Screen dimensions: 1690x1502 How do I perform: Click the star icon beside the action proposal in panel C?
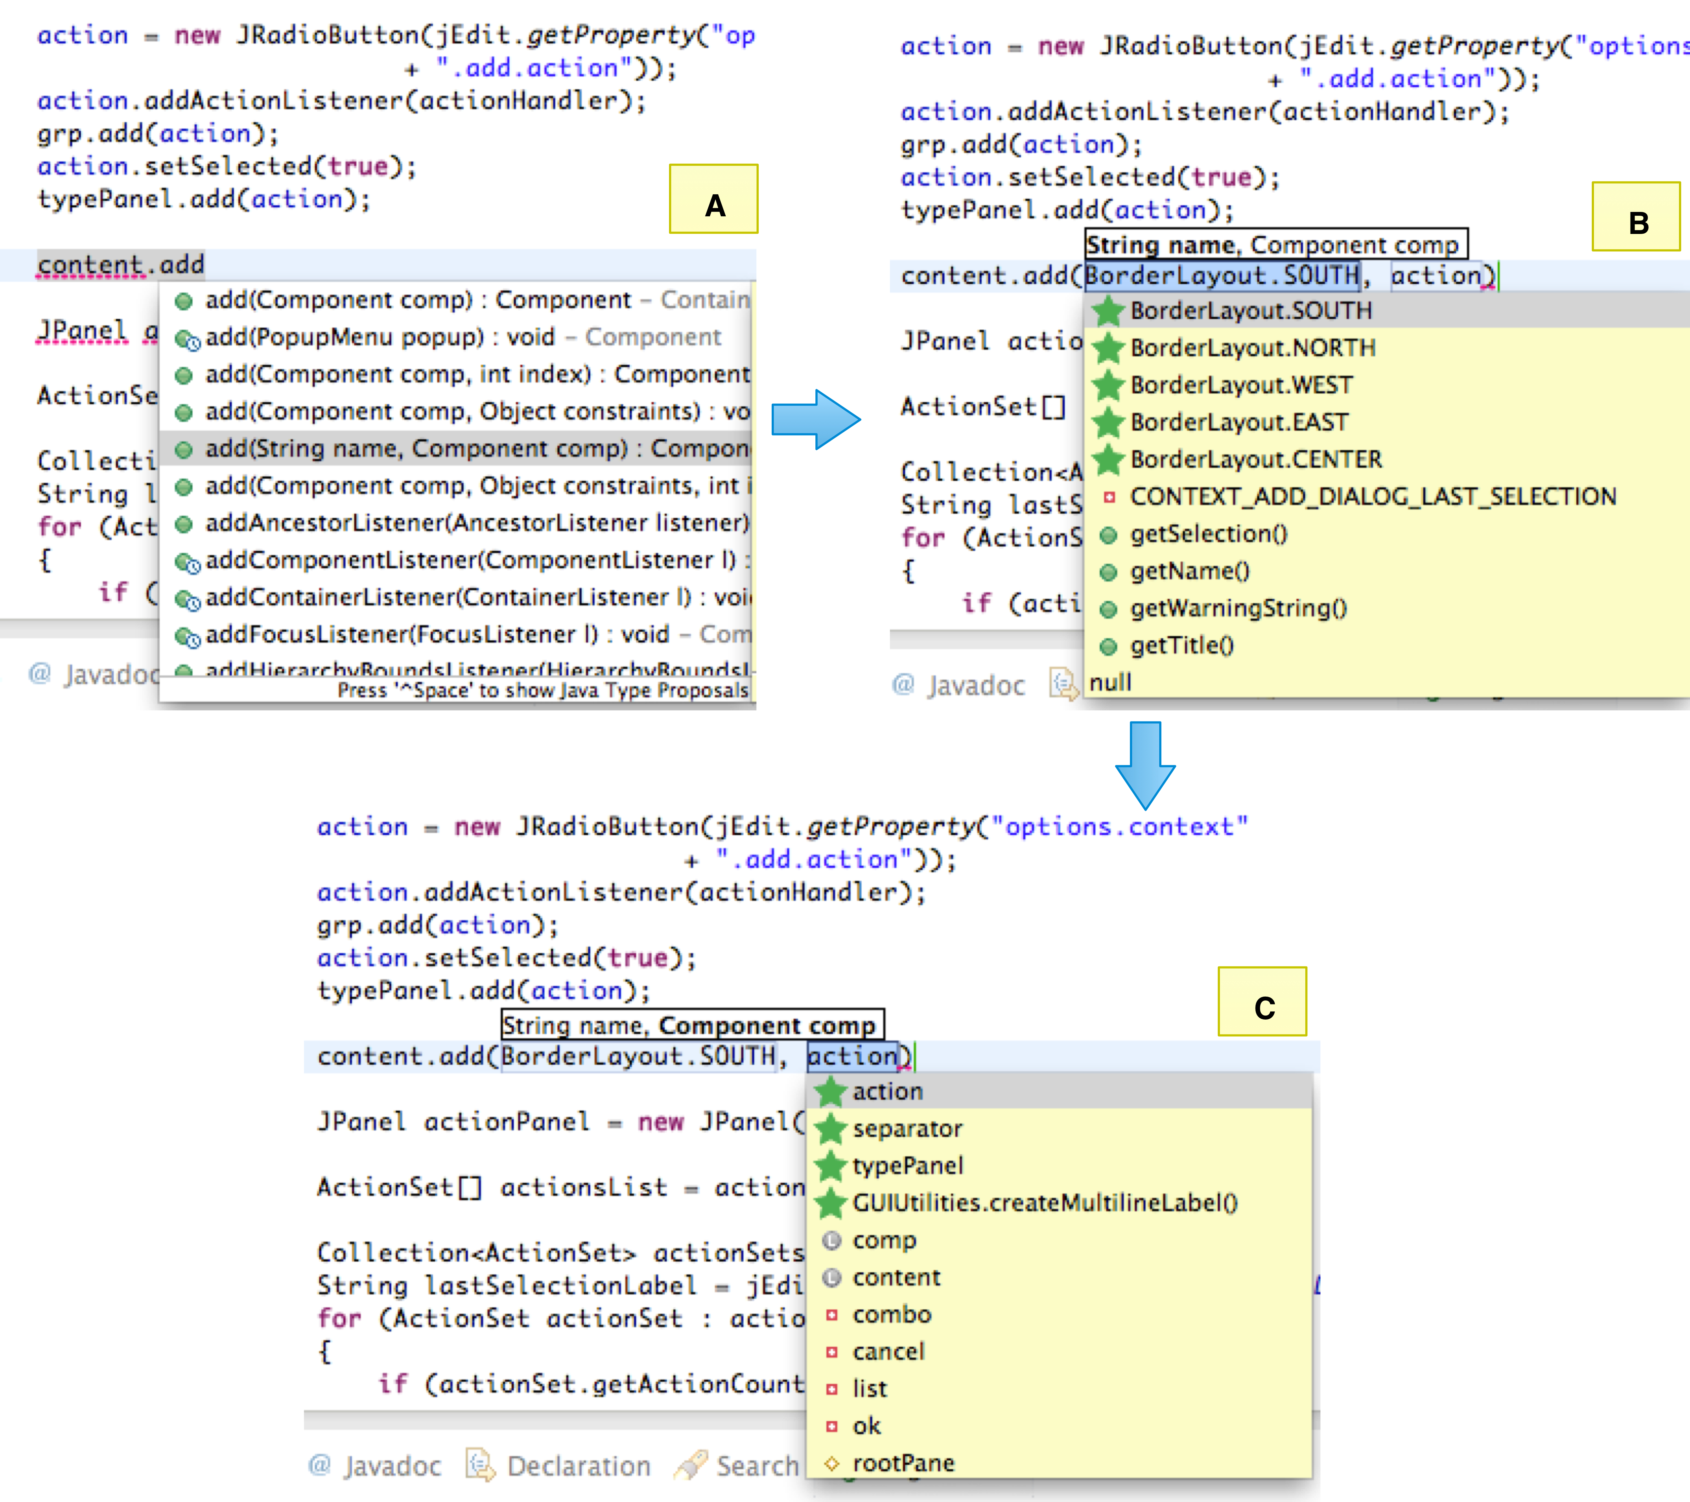pos(830,1092)
